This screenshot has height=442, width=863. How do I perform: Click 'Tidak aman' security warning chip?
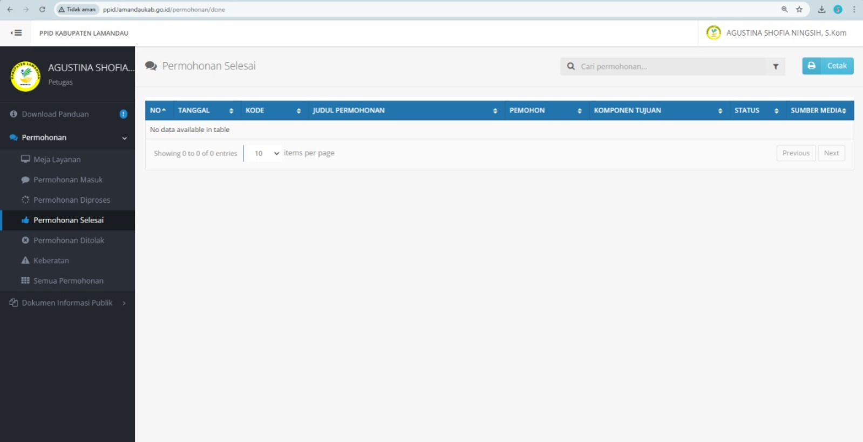(77, 9)
